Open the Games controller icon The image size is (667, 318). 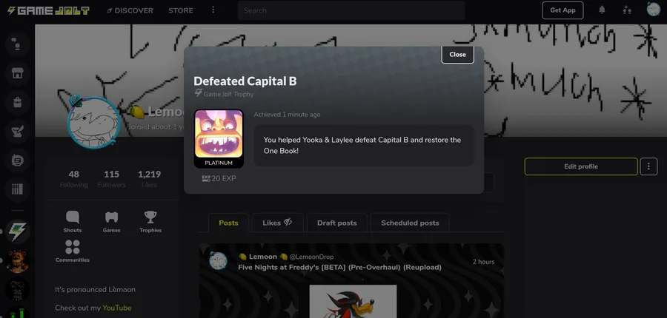(111, 222)
